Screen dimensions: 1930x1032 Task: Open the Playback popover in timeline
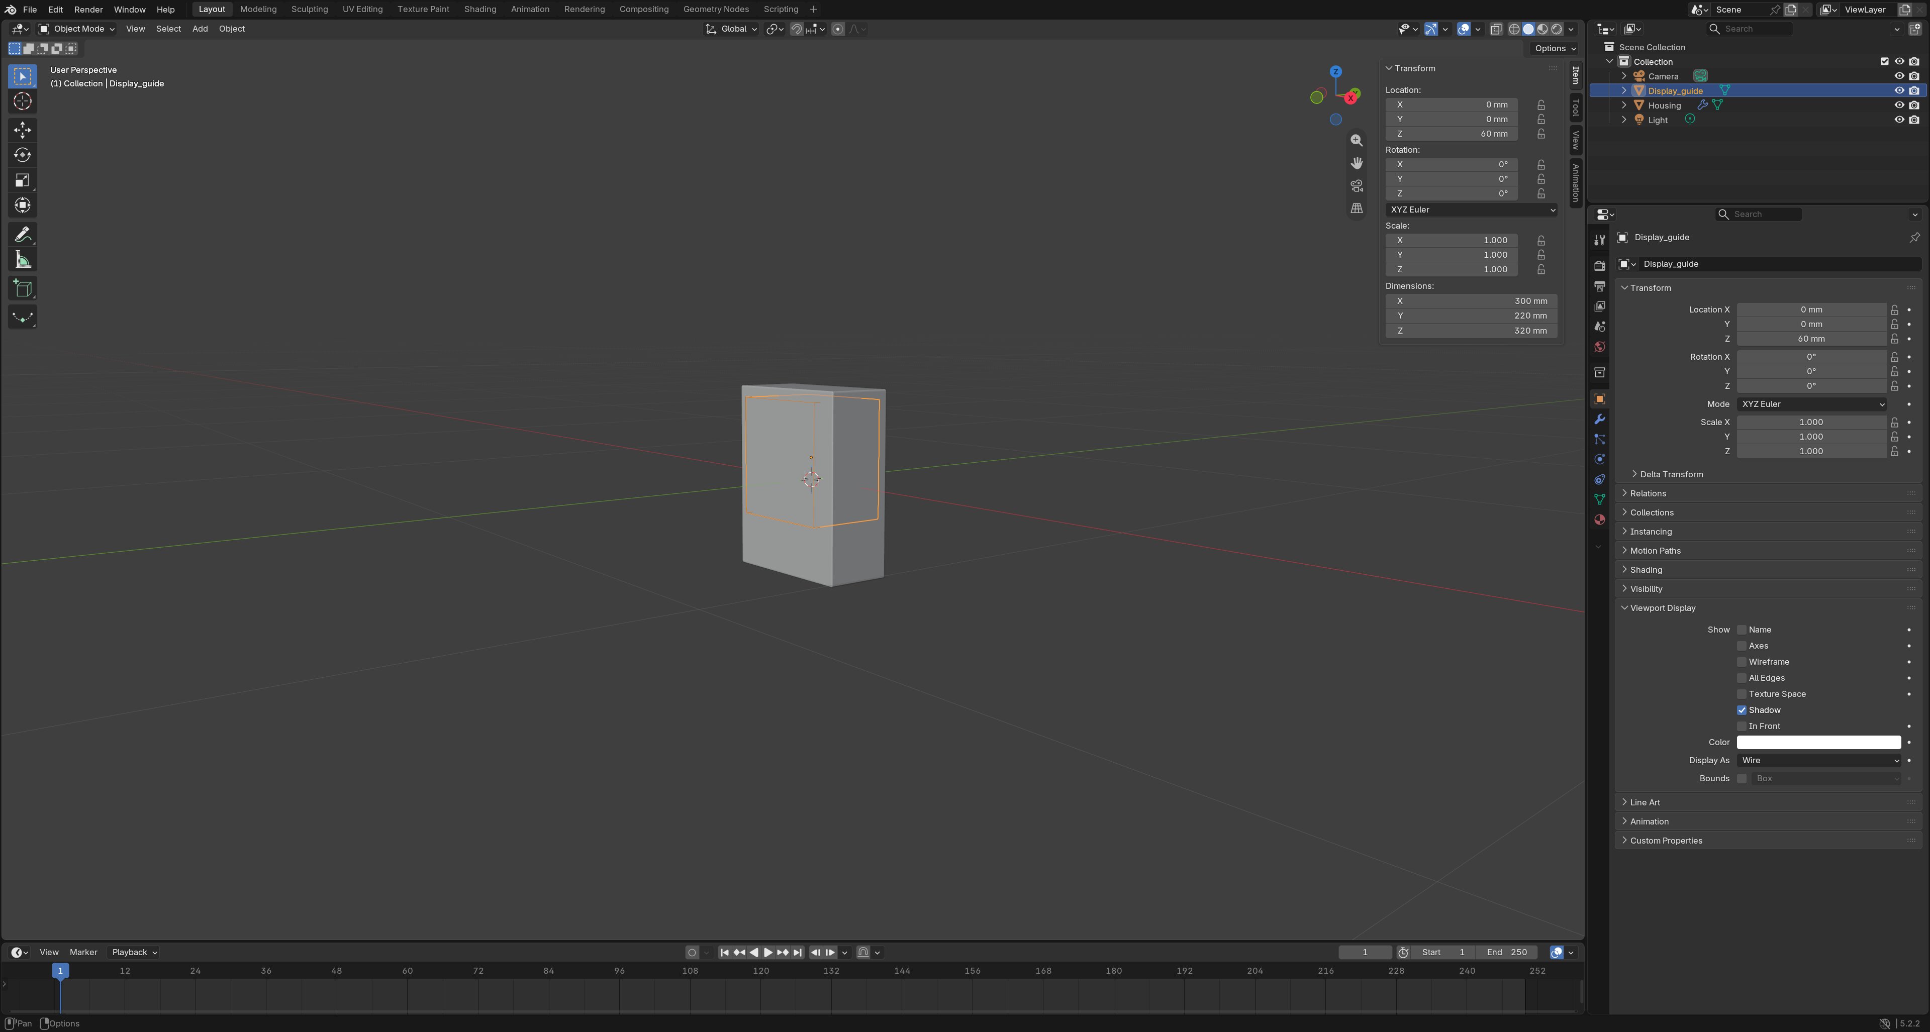point(134,953)
